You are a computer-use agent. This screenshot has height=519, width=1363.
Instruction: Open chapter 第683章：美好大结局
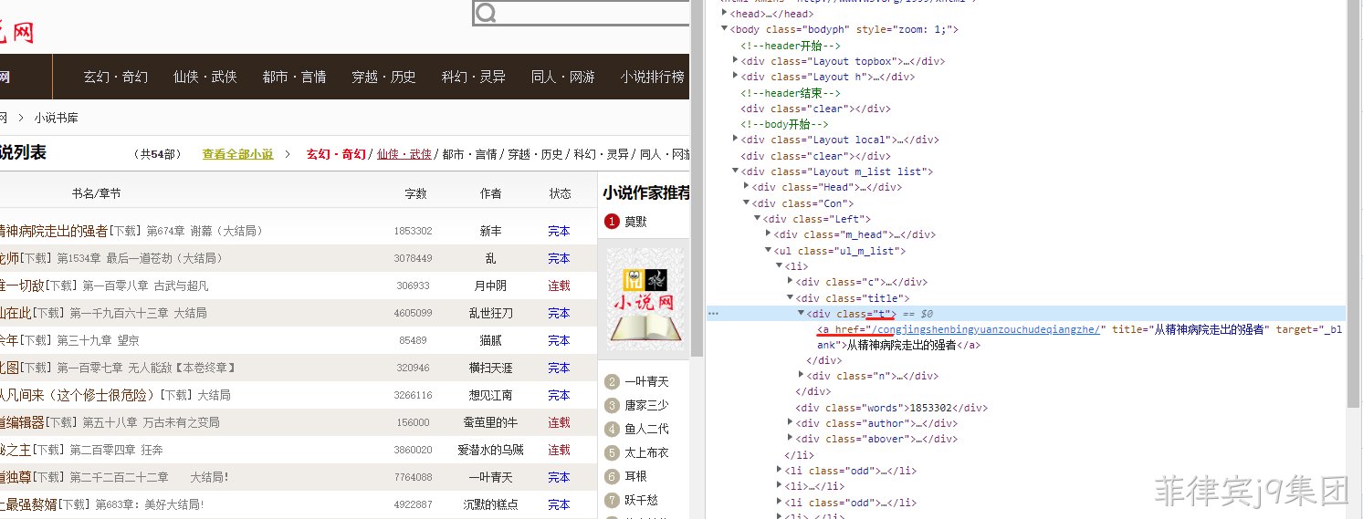pyautogui.click(x=149, y=504)
